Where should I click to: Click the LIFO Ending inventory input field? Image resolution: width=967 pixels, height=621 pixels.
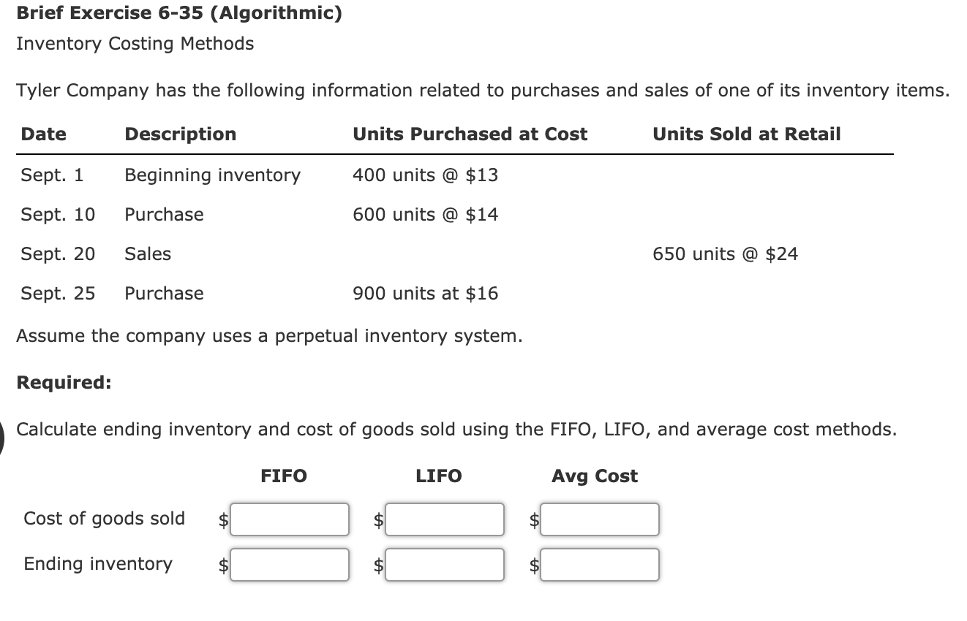[x=444, y=563]
